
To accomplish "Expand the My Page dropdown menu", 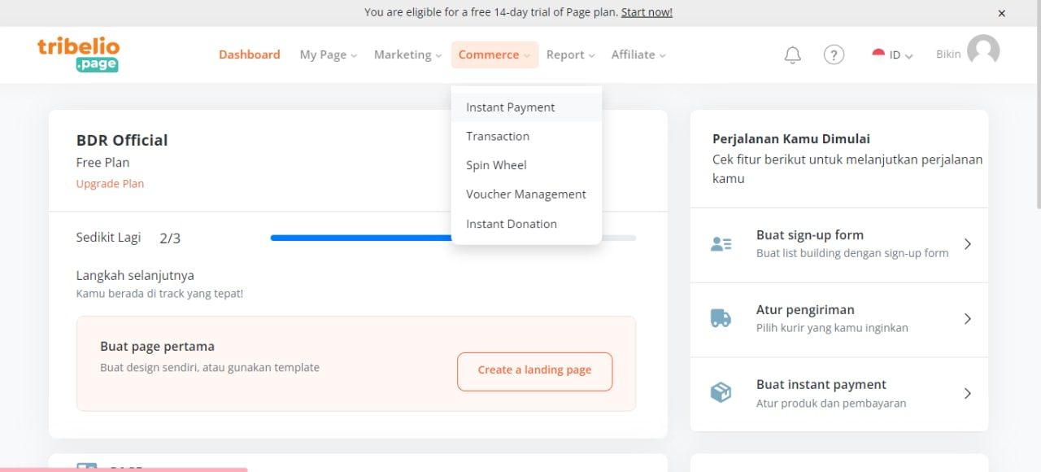I will (329, 55).
